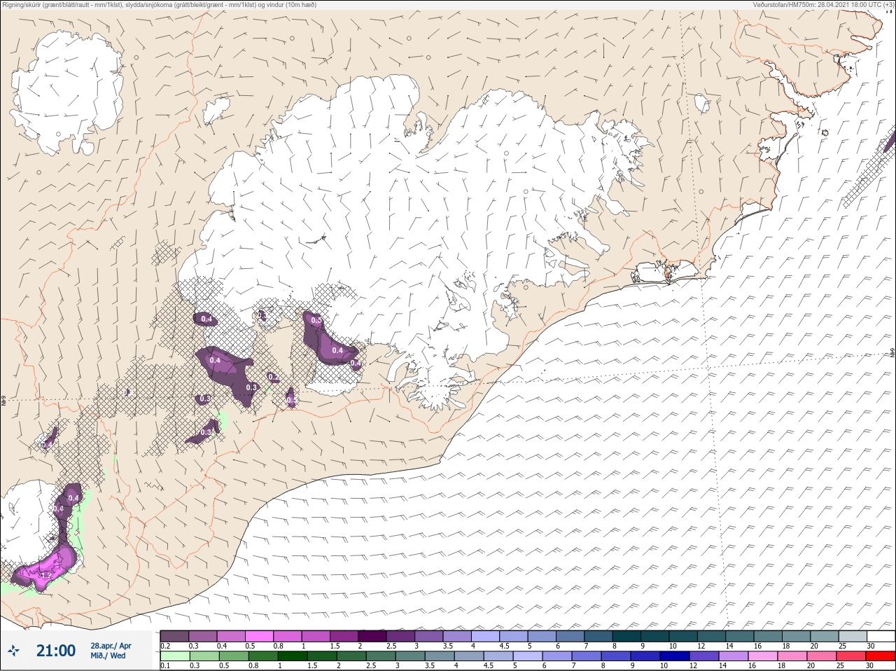Select the dark purple swatch after 2, upper legend

372,636
